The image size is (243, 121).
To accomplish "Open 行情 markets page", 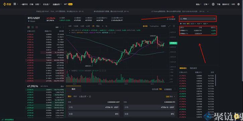I will pos(32,4).
